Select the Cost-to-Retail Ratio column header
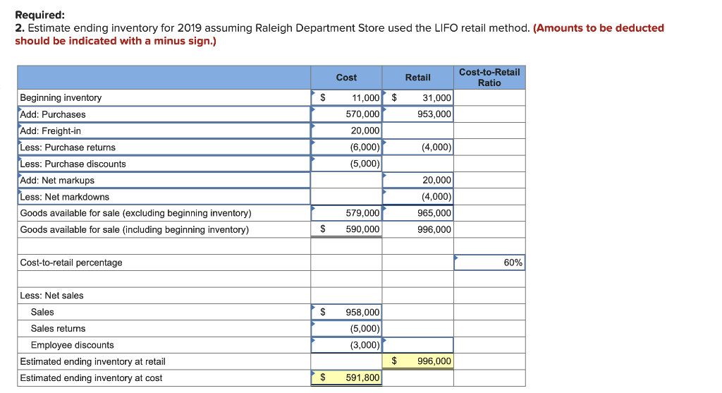Screen dimensions: 722x393 coord(489,78)
